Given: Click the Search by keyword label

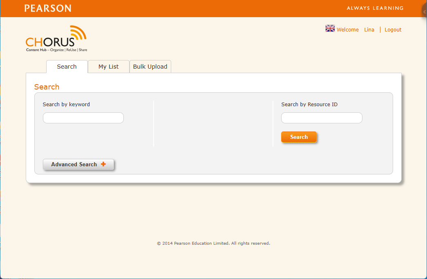Looking at the screenshot, I should 66,104.
